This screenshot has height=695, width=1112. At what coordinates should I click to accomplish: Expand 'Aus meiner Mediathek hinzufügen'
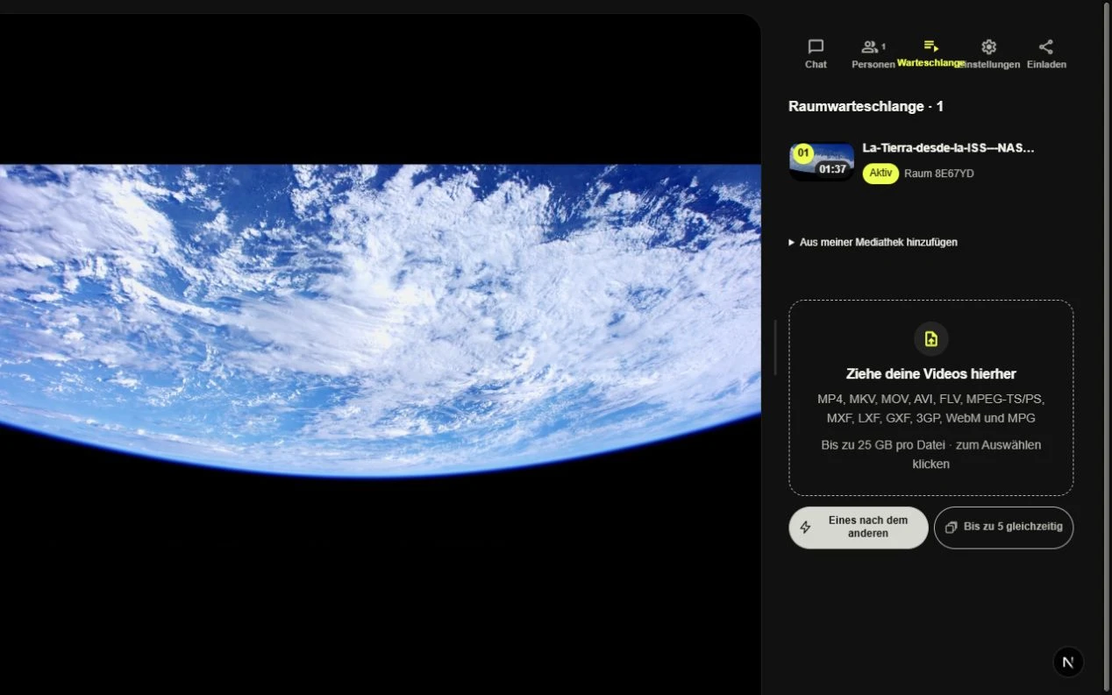[x=873, y=242]
